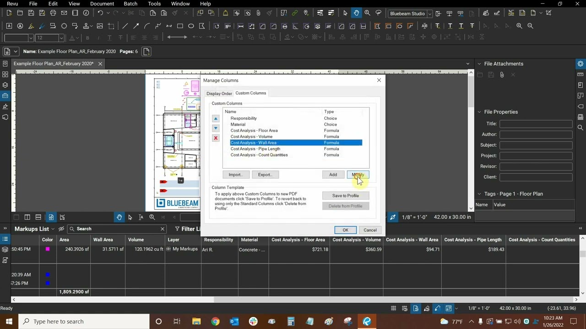Collapse the File Attachments section
Viewport: 586px width, 329px height.
(479, 64)
